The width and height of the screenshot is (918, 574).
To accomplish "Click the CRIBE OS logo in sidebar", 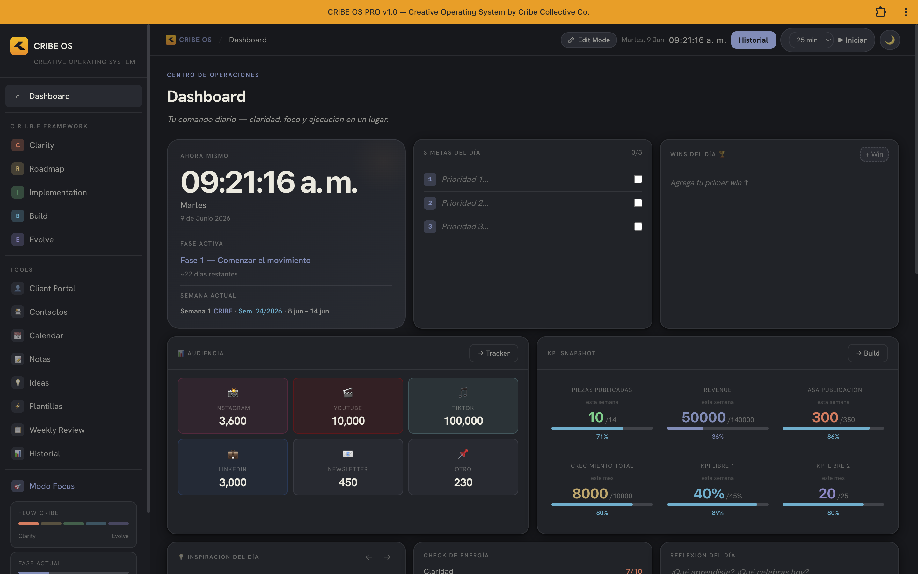I will [x=19, y=46].
